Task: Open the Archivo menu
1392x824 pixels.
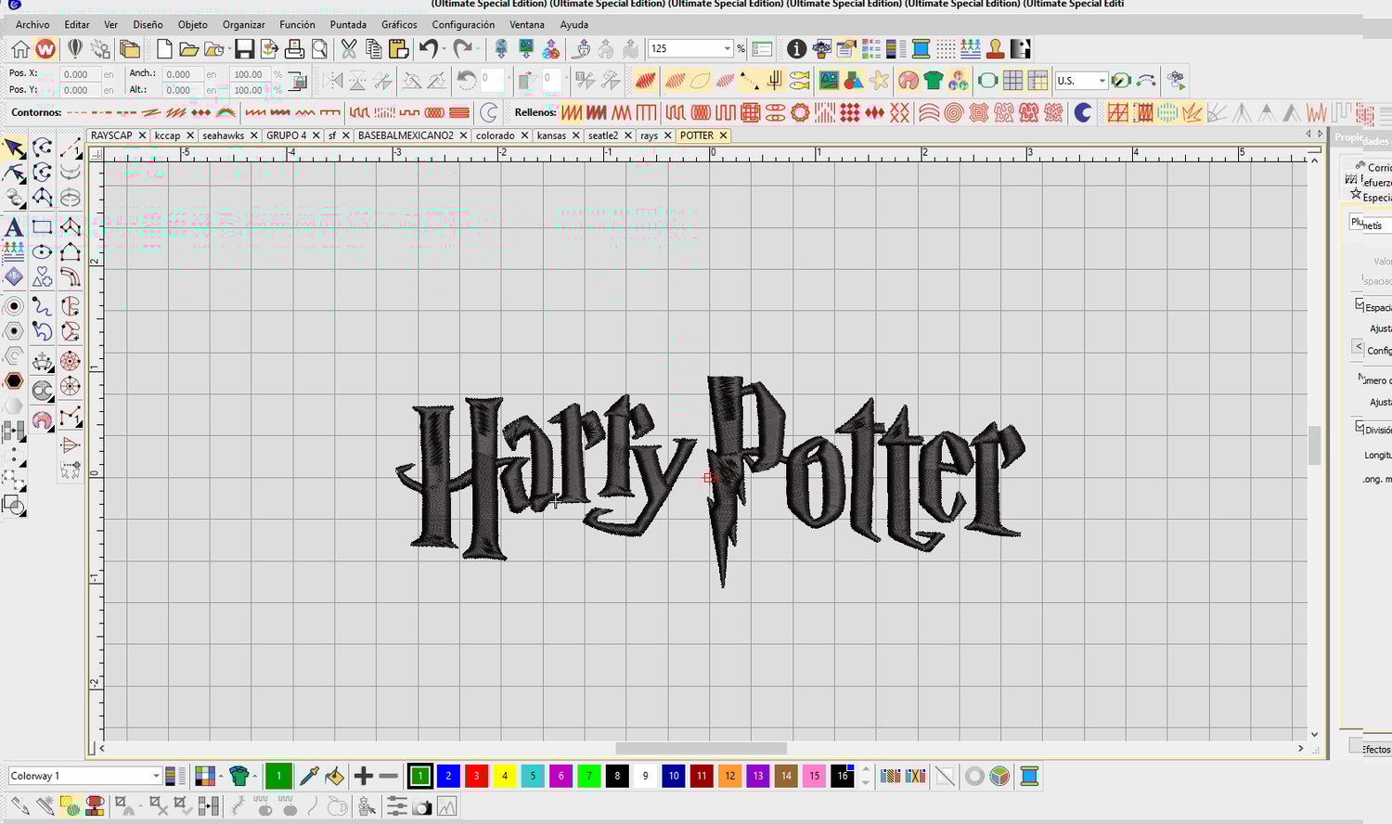Action: click(32, 24)
